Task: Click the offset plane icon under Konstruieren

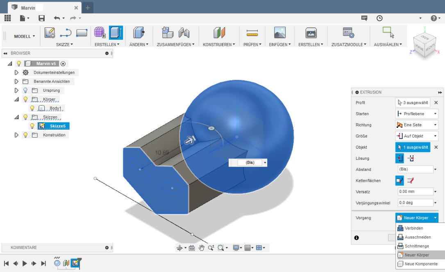Action: (x=219, y=33)
